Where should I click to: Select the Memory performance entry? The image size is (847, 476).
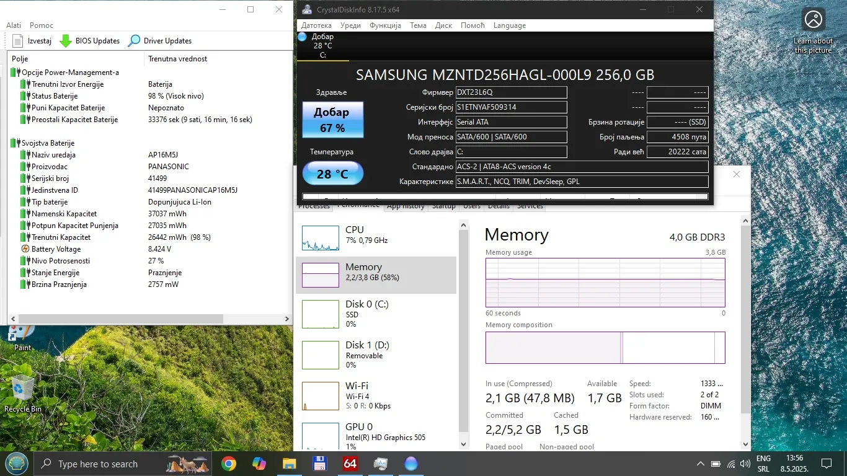376,275
